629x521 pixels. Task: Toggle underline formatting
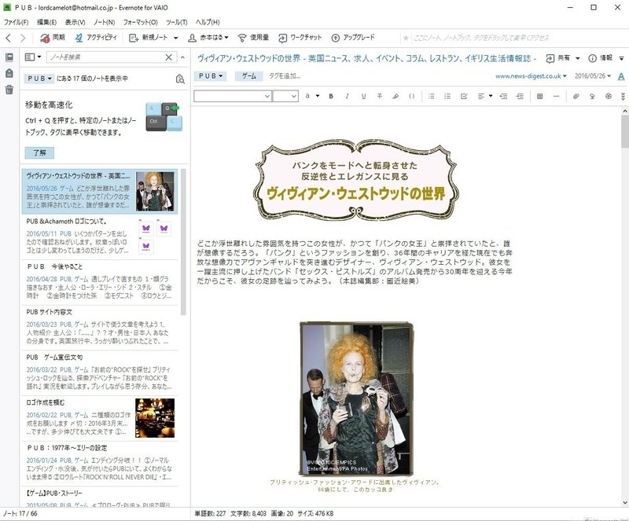tap(363, 96)
